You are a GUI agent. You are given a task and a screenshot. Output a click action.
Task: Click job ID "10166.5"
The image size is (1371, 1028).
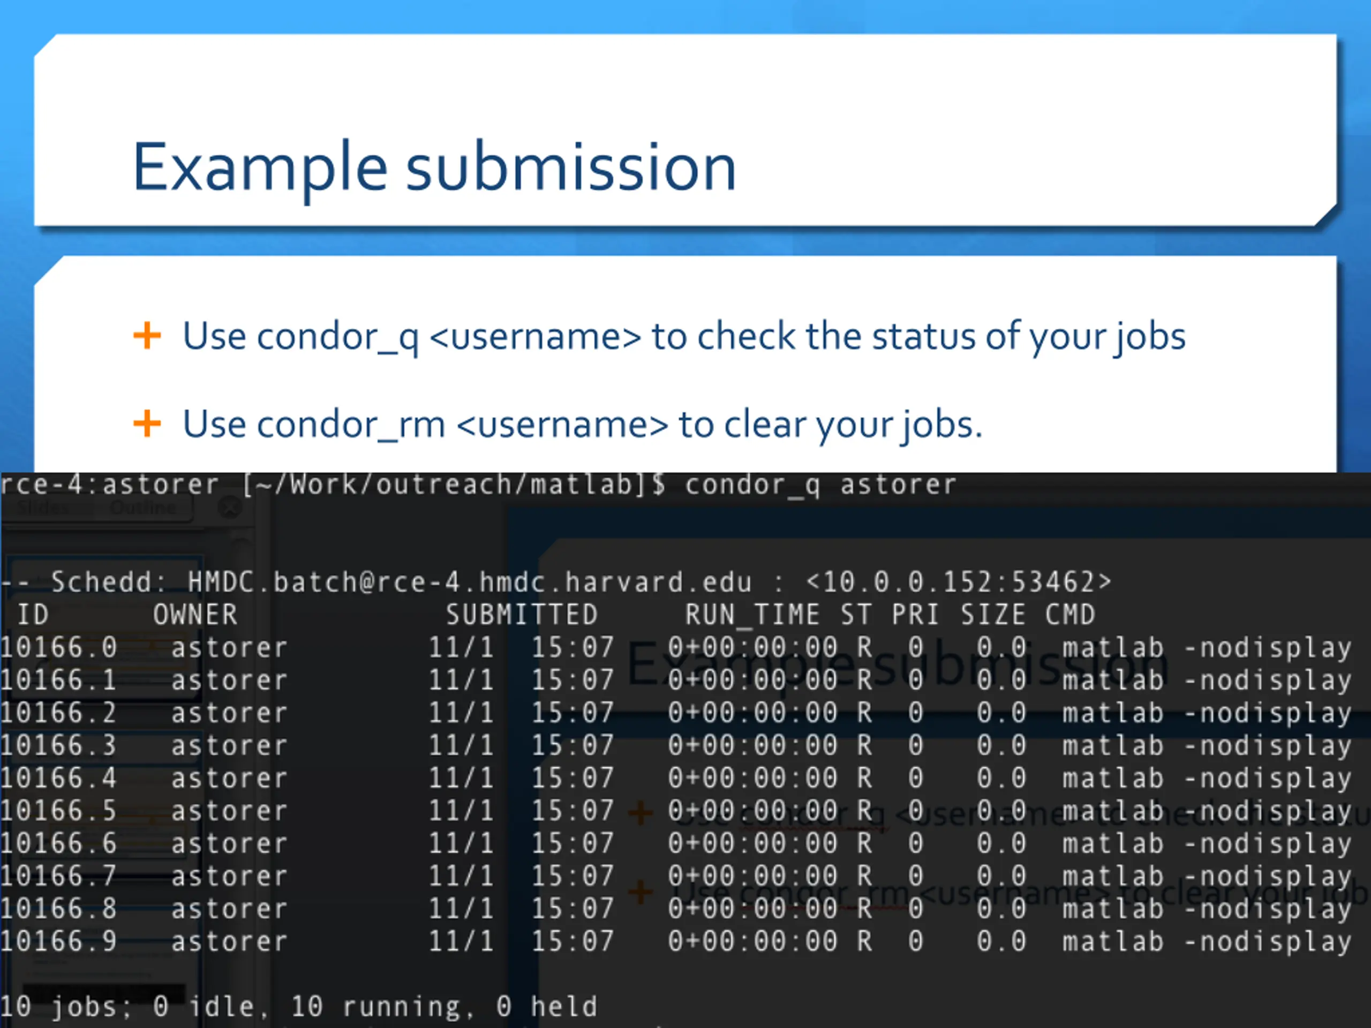[58, 811]
